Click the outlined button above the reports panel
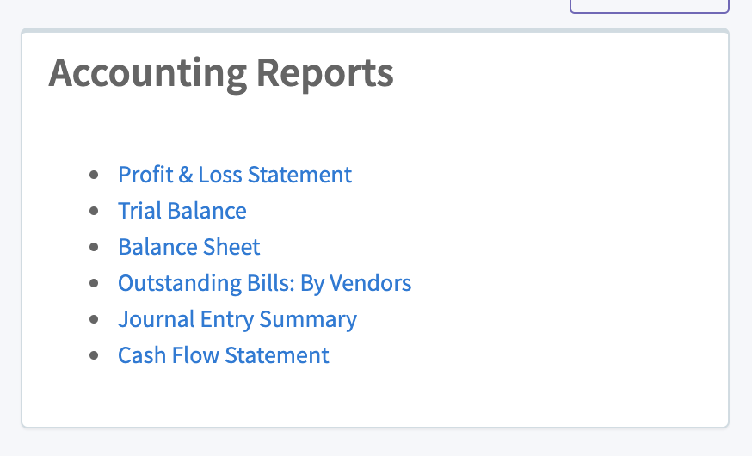Viewport: 752px width, 456px height. click(649, 6)
